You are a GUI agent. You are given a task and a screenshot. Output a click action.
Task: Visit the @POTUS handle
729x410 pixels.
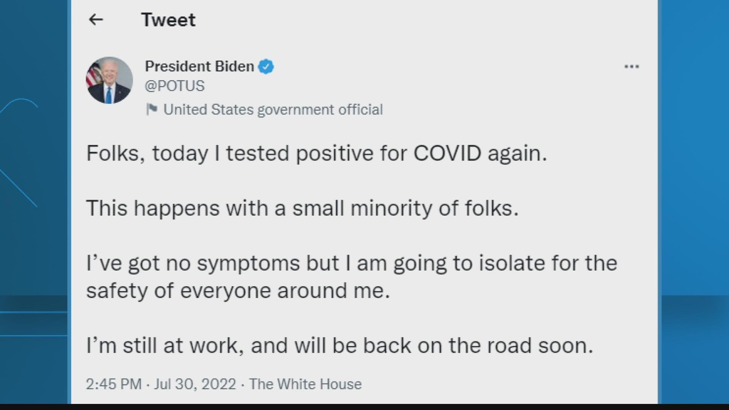pyautogui.click(x=175, y=86)
